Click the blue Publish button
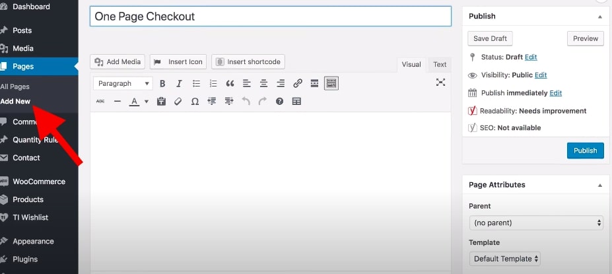Screen dimensions: 612x274 (x=584, y=151)
